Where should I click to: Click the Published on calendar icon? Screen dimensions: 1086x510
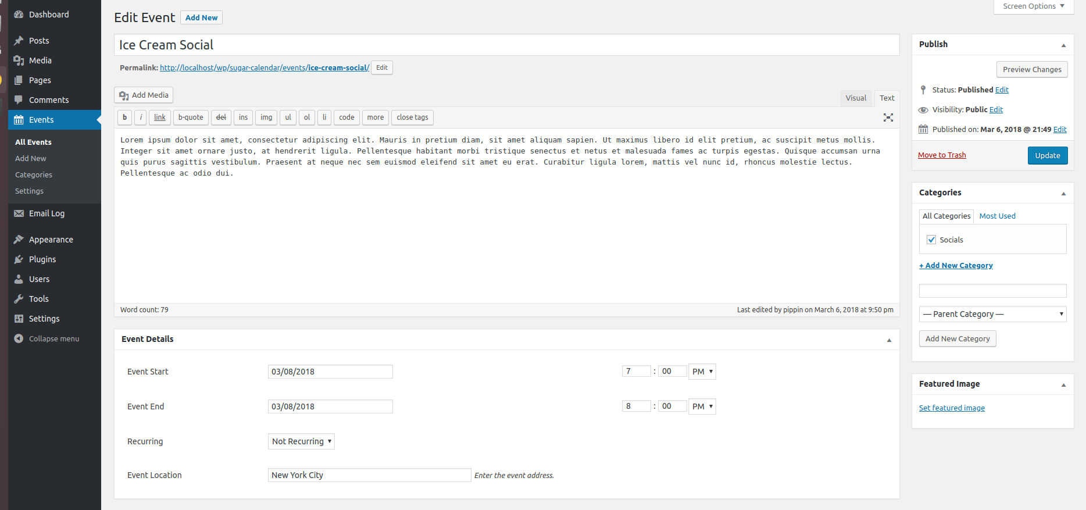coord(923,129)
